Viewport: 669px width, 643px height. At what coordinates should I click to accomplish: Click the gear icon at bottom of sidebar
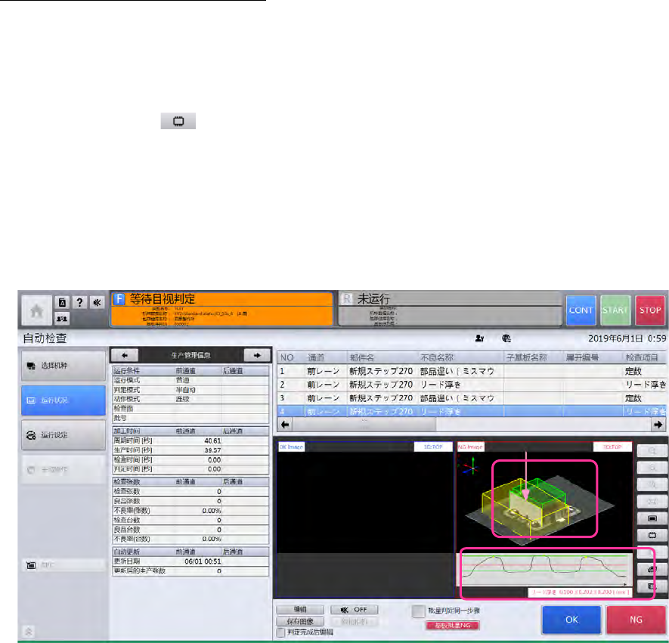click(29, 632)
